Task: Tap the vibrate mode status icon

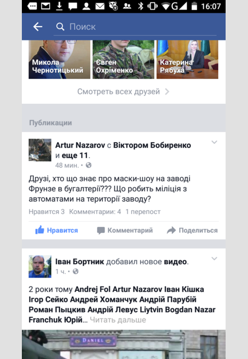Action: coord(152,6)
